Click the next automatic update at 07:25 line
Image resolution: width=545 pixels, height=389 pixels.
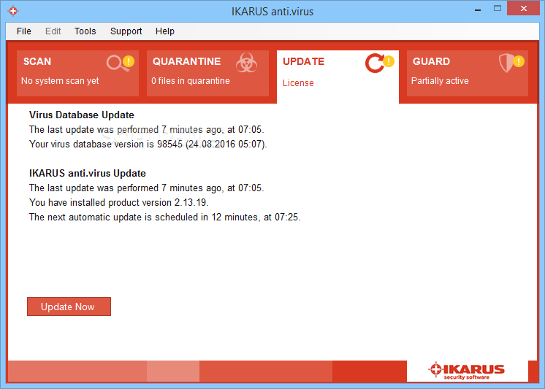click(165, 217)
